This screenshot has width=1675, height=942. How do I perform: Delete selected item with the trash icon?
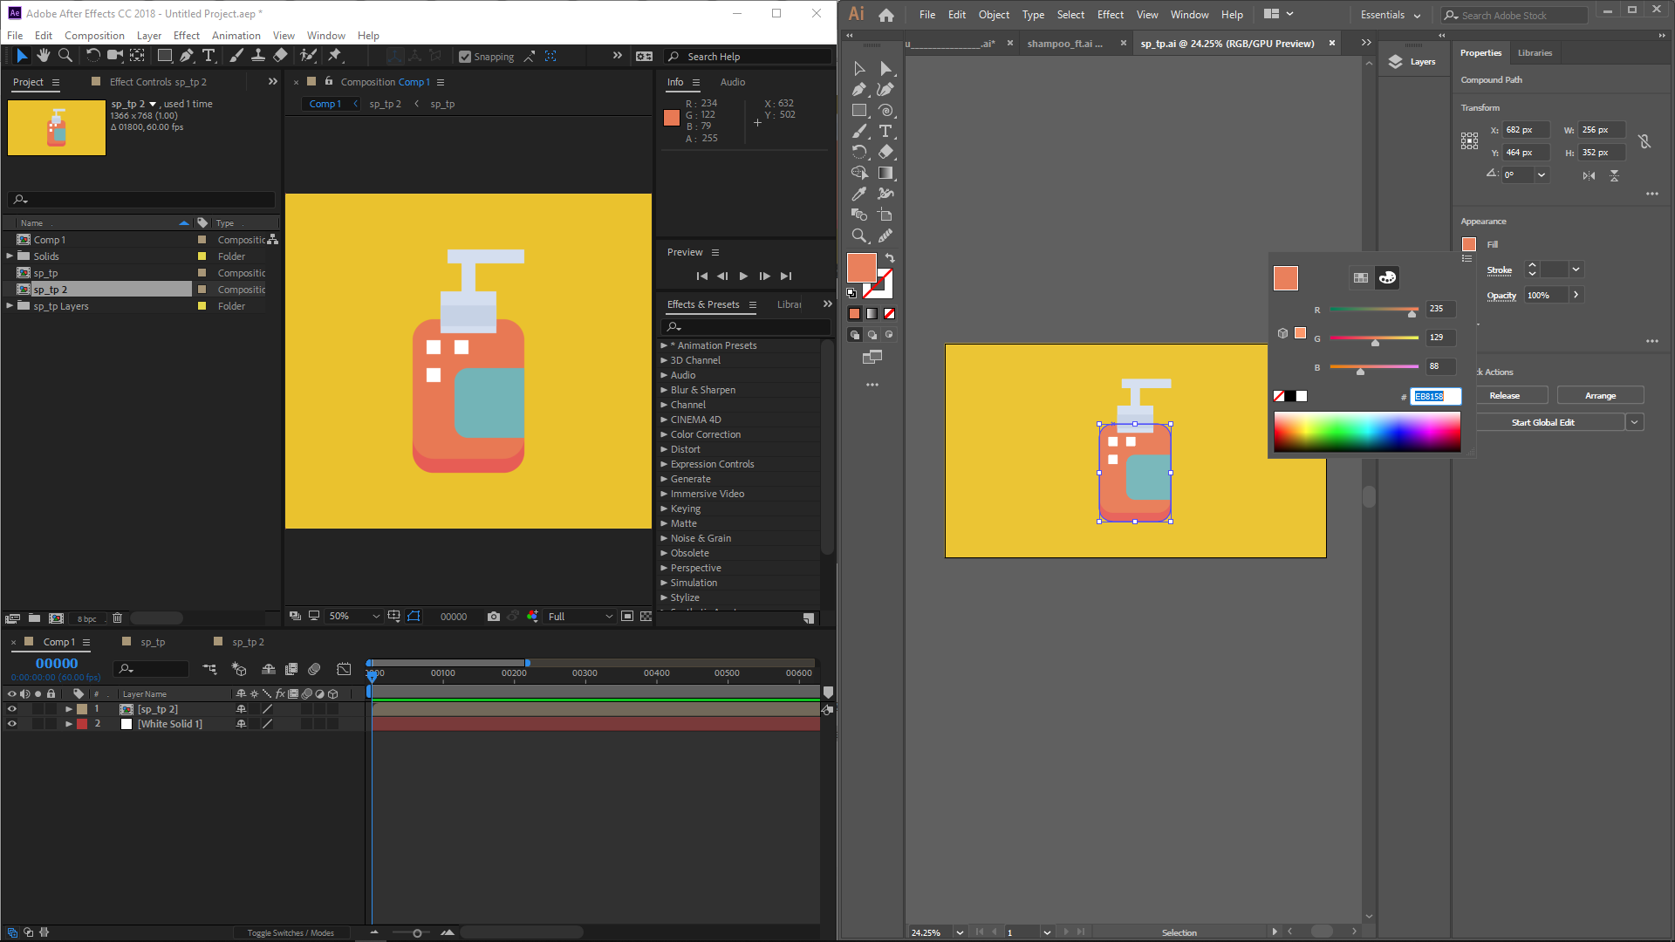[x=117, y=618]
